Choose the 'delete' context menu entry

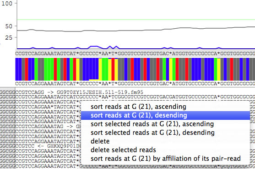pyautogui.click(x=100, y=141)
